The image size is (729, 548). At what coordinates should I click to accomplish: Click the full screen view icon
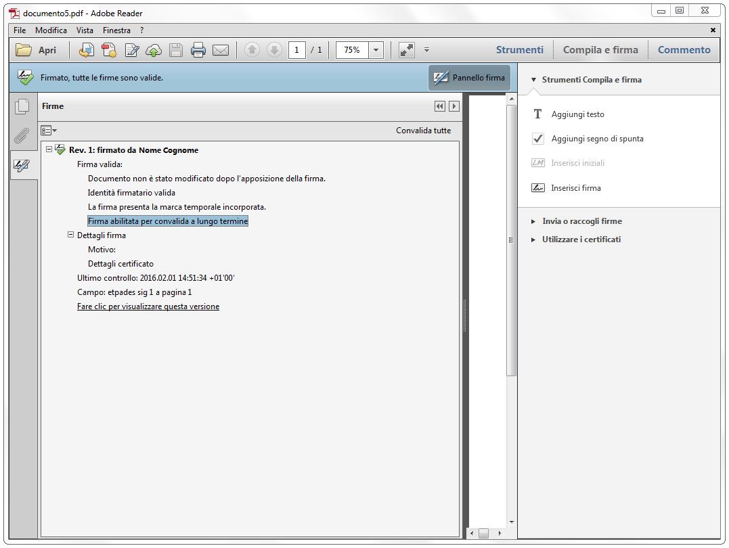coord(406,50)
